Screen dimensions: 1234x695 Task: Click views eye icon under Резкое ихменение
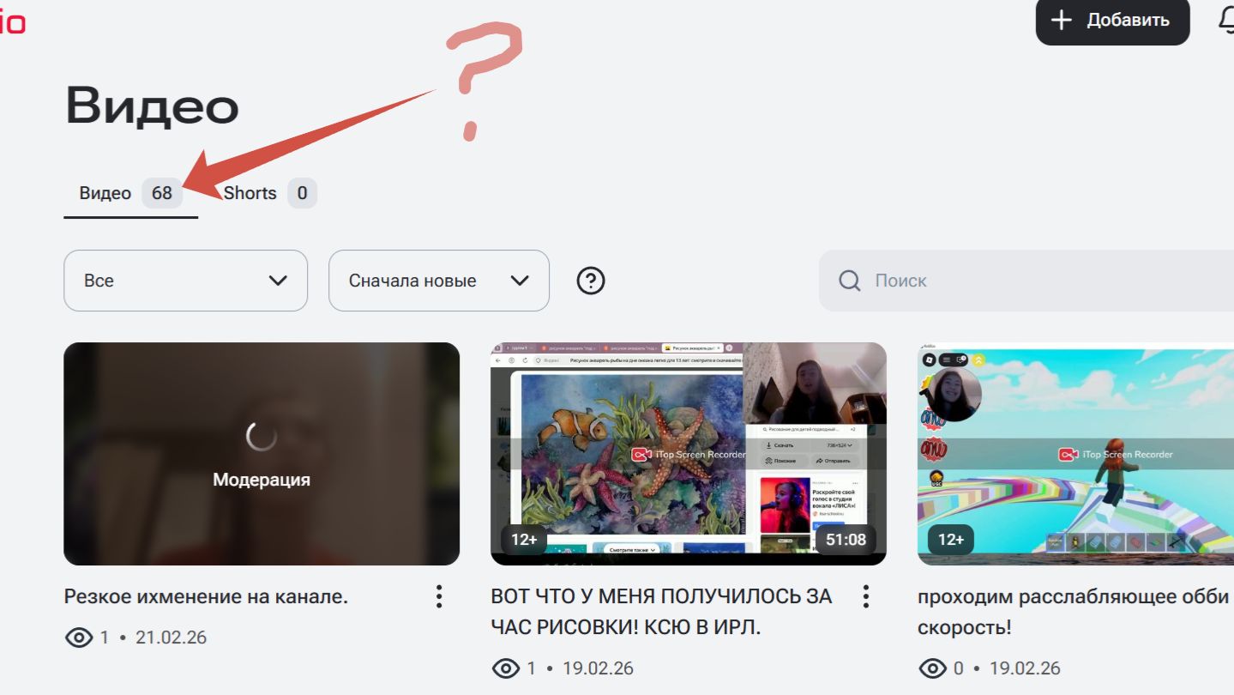click(x=79, y=638)
